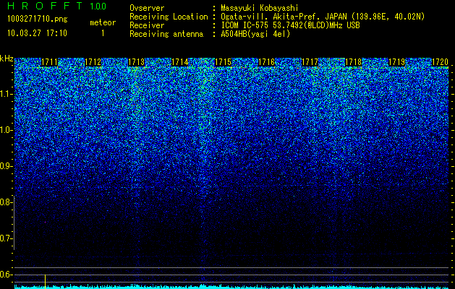Click the 1715 time marker label
This screenshot has width=455, height=289.
point(223,62)
